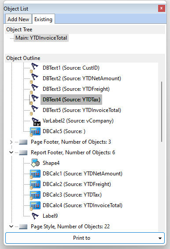Switch to the Existing tab
This screenshot has height=249, width=170.
(x=43, y=19)
